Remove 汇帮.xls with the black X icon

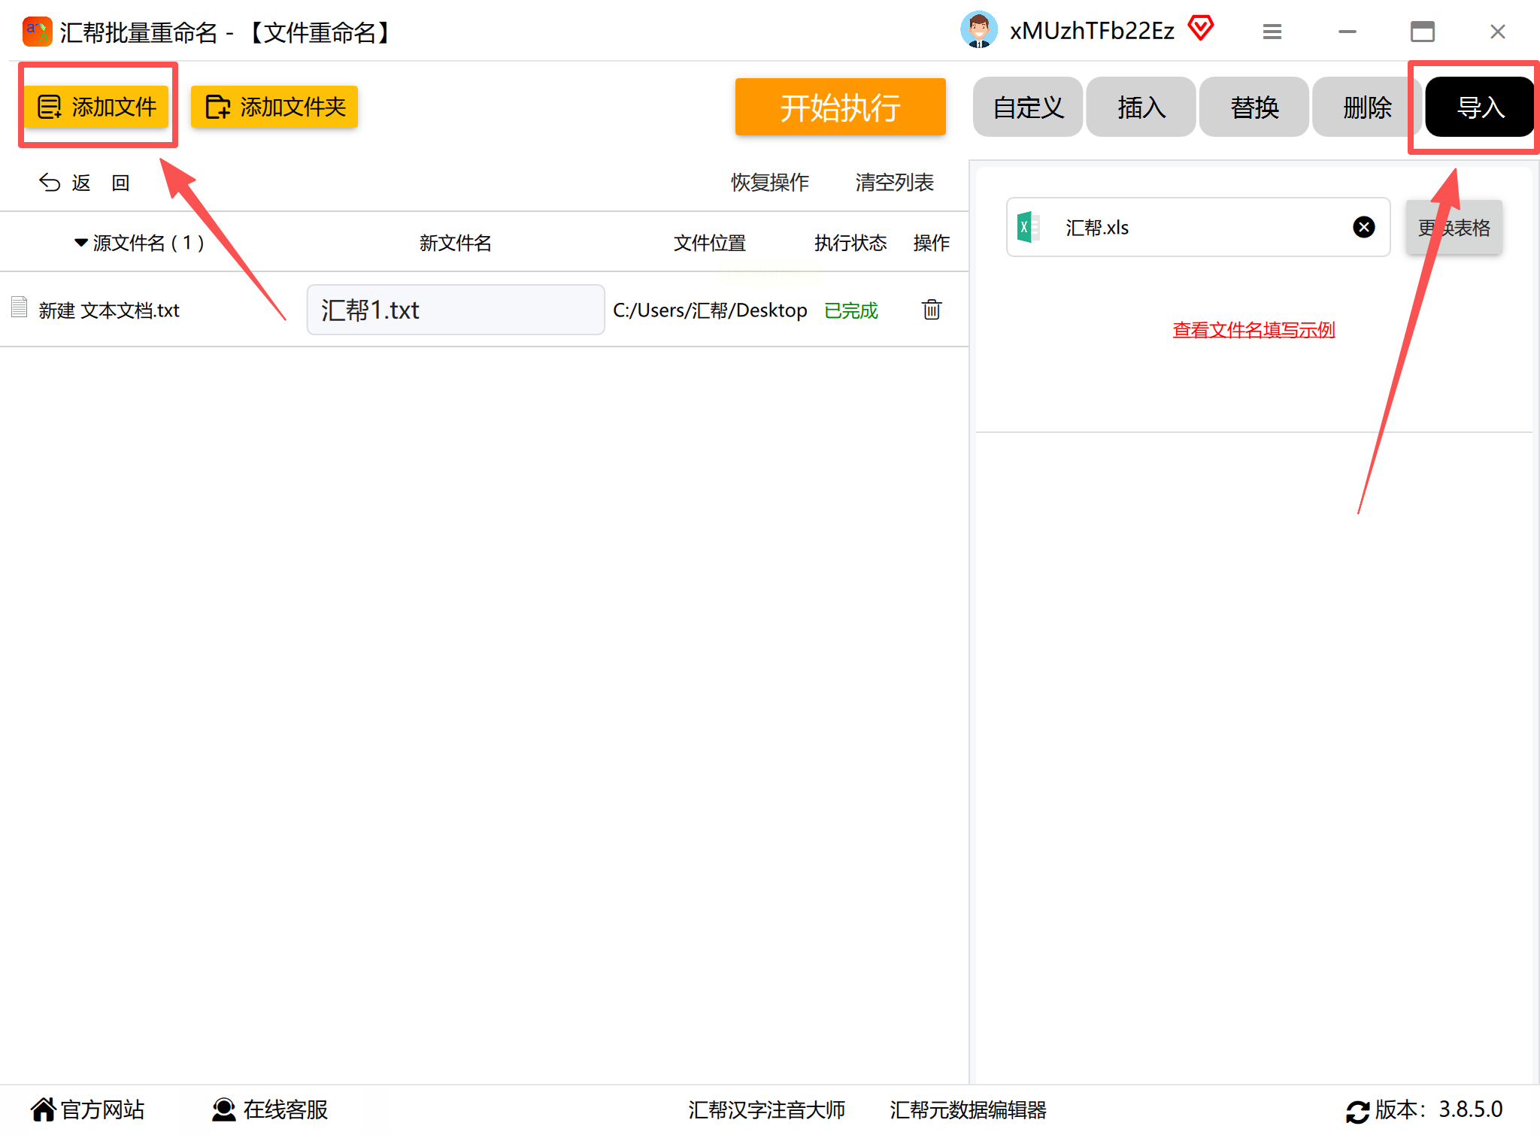pos(1363,227)
